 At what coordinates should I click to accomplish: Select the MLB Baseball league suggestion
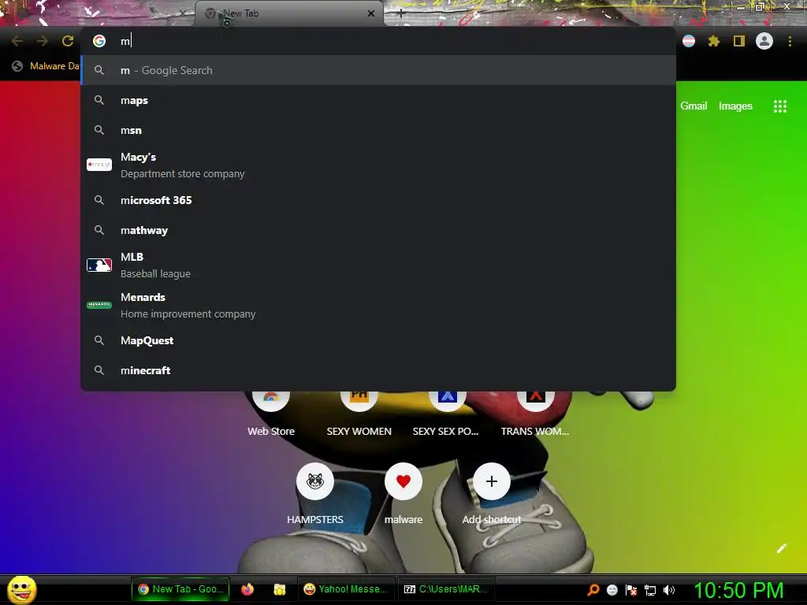click(378, 265)
